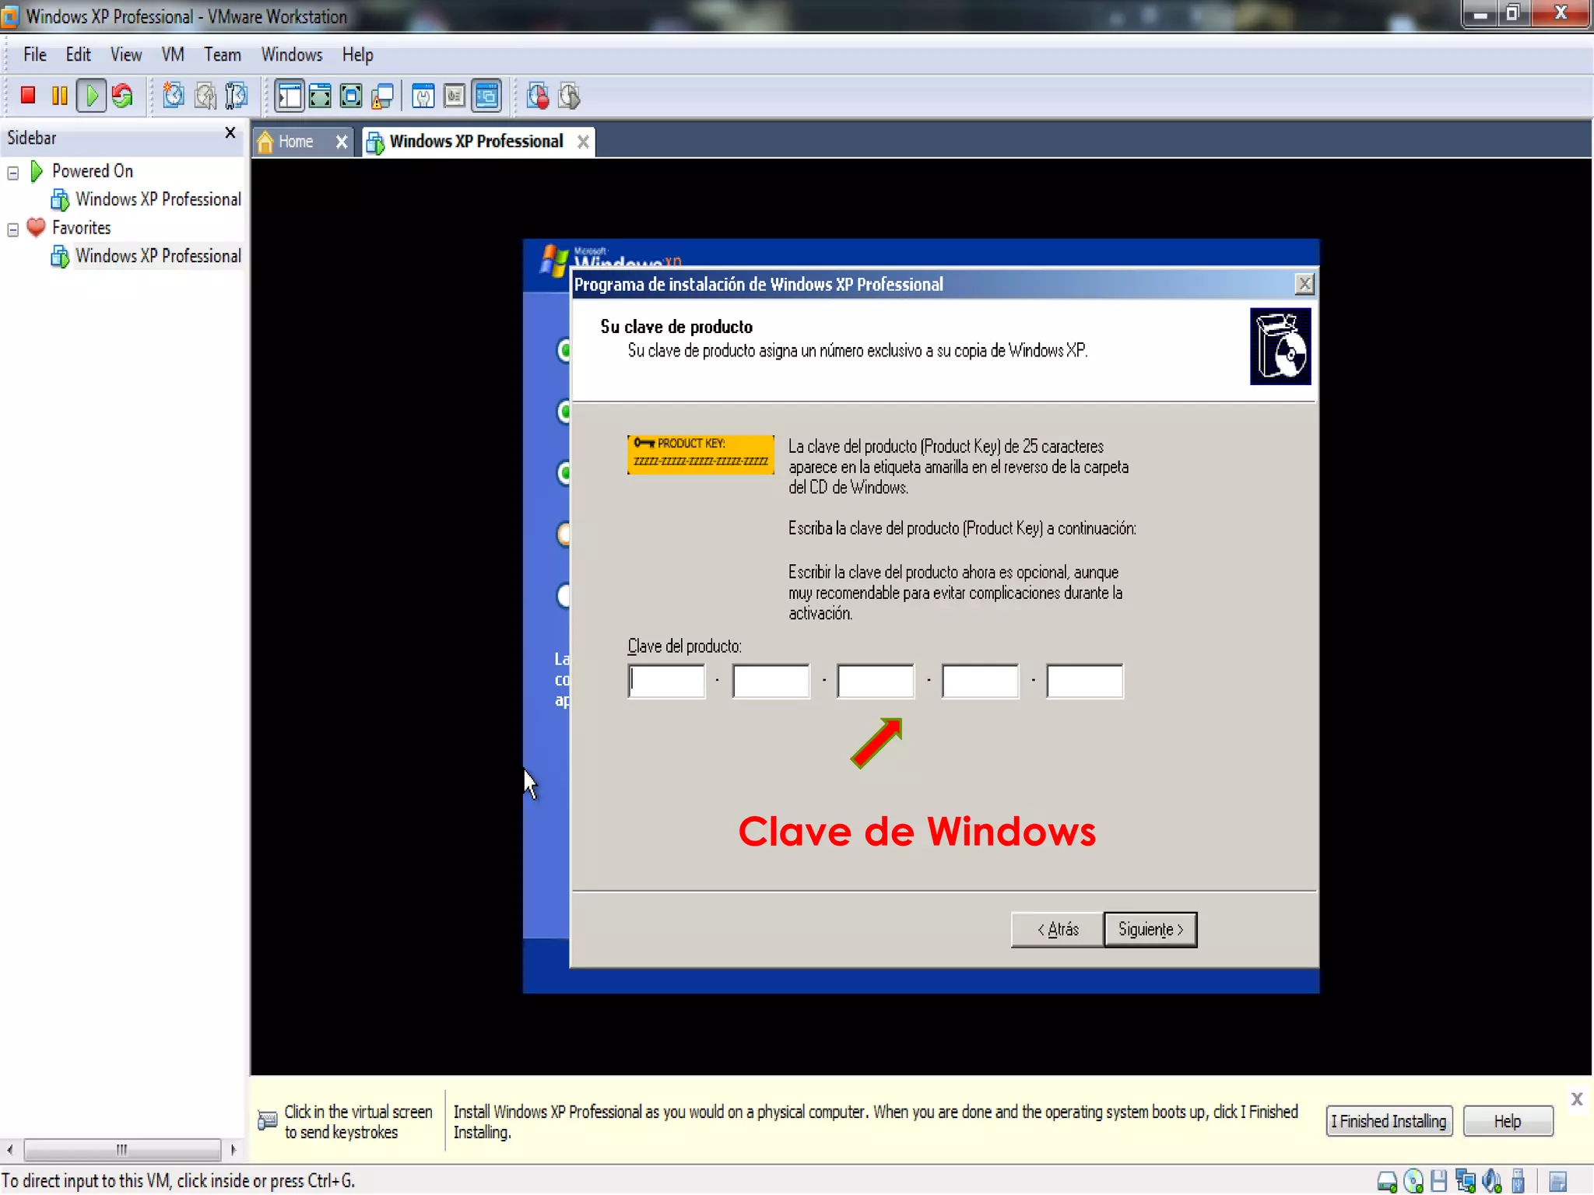
Task: Click the second product key field
Action: 771,681
